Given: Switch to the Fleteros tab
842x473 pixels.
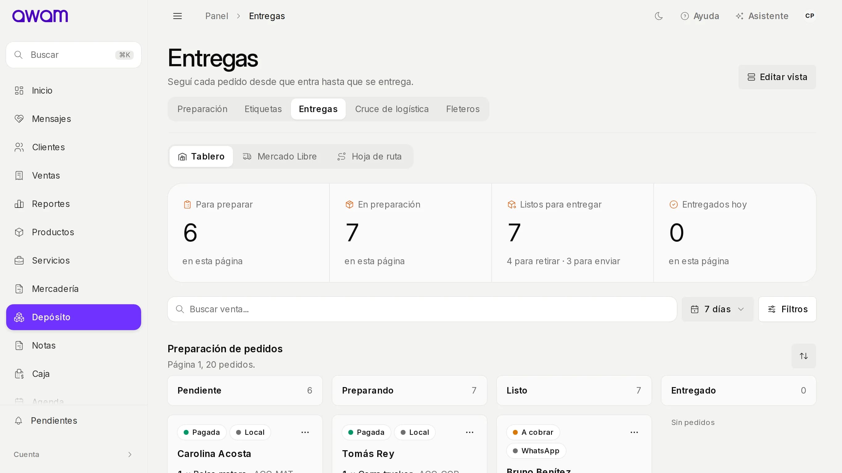Looking at the screenshot, I should coord(463,109).
